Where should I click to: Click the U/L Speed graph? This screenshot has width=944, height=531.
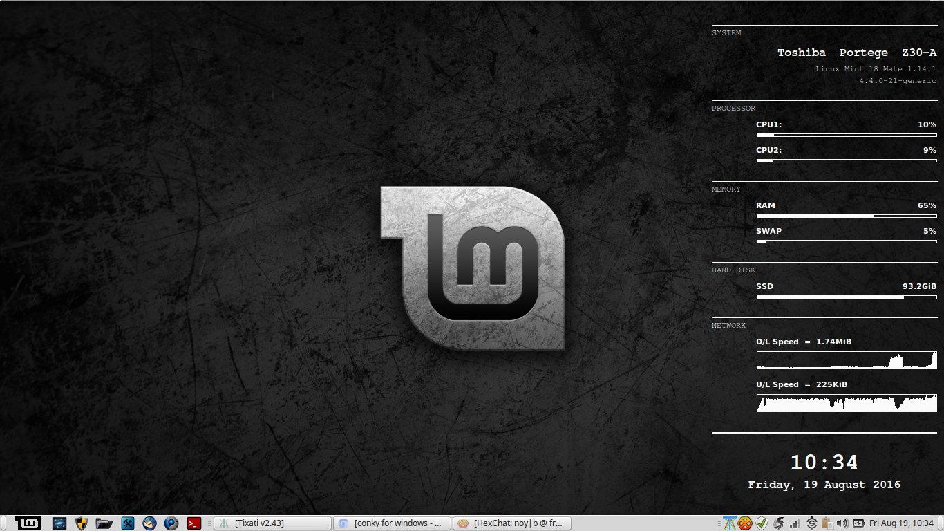click(x=847, y=403)
